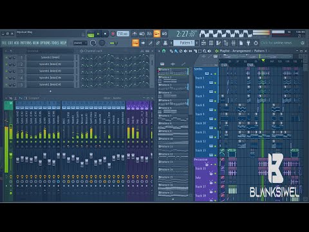
Task: Open the Mixer from the main toolbar
Action: point(234,43)
